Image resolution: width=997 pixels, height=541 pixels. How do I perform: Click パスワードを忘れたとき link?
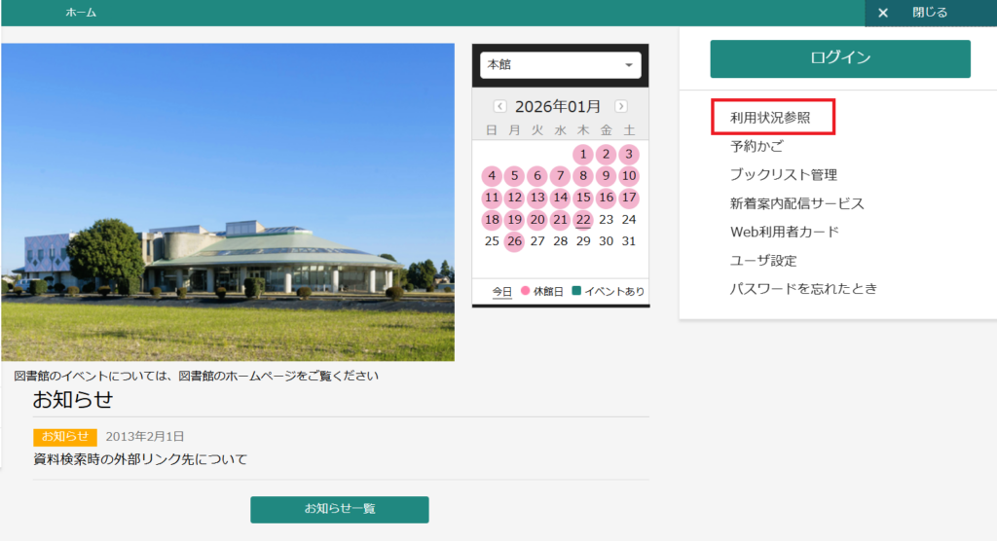coord(803,289)
